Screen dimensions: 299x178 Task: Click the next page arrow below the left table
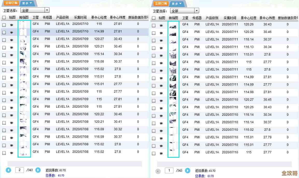(x=38, y=170)
